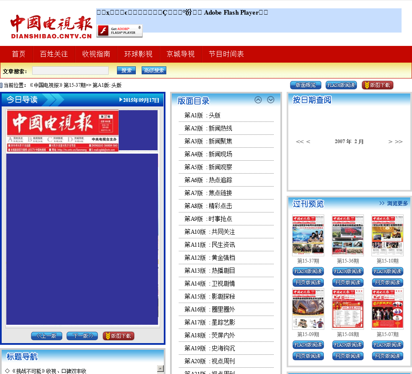
Task: Click FLASH版阅读 under 第15-09期
Action: click(x=308, y=345)
